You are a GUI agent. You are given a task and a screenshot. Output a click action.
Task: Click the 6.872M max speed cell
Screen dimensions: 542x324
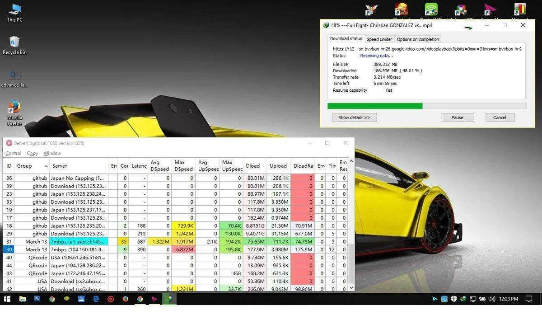click(183, 249)
